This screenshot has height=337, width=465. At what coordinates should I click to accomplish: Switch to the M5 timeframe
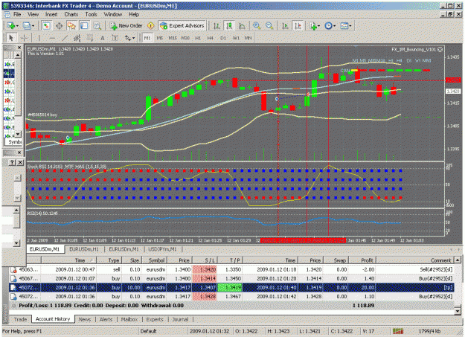pyautogui.click(x=160, y=38)
